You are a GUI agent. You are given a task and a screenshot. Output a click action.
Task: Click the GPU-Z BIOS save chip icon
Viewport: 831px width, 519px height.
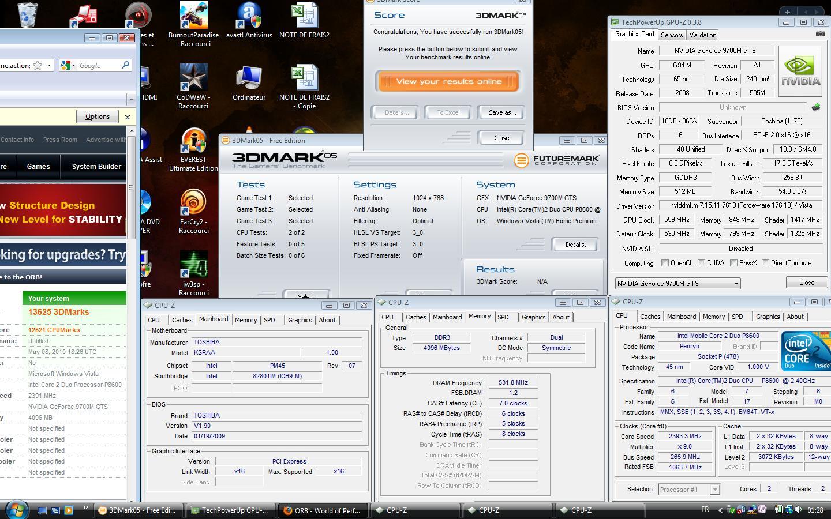pyautogui.click(x=815, y=107)
